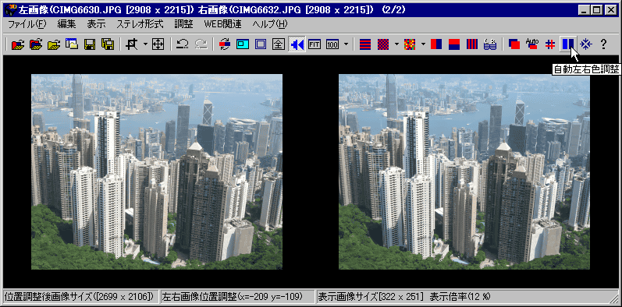Screen dimensions: 622x307
Task: Open the ファイル(F) menu
Action: (27, 24)
